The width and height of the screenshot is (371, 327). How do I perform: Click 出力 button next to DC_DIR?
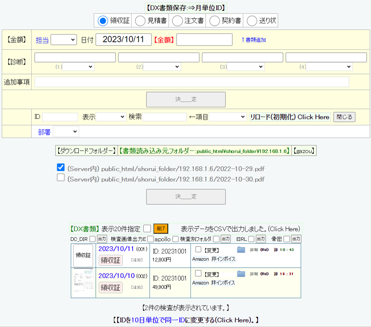(102, 239)
